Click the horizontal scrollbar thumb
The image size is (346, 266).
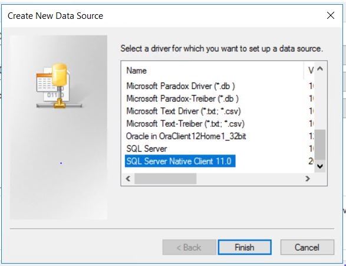tap(166, 178)
